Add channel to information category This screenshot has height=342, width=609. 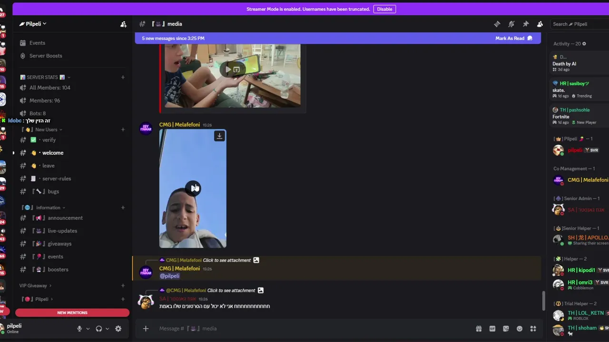tap(123, 208)
